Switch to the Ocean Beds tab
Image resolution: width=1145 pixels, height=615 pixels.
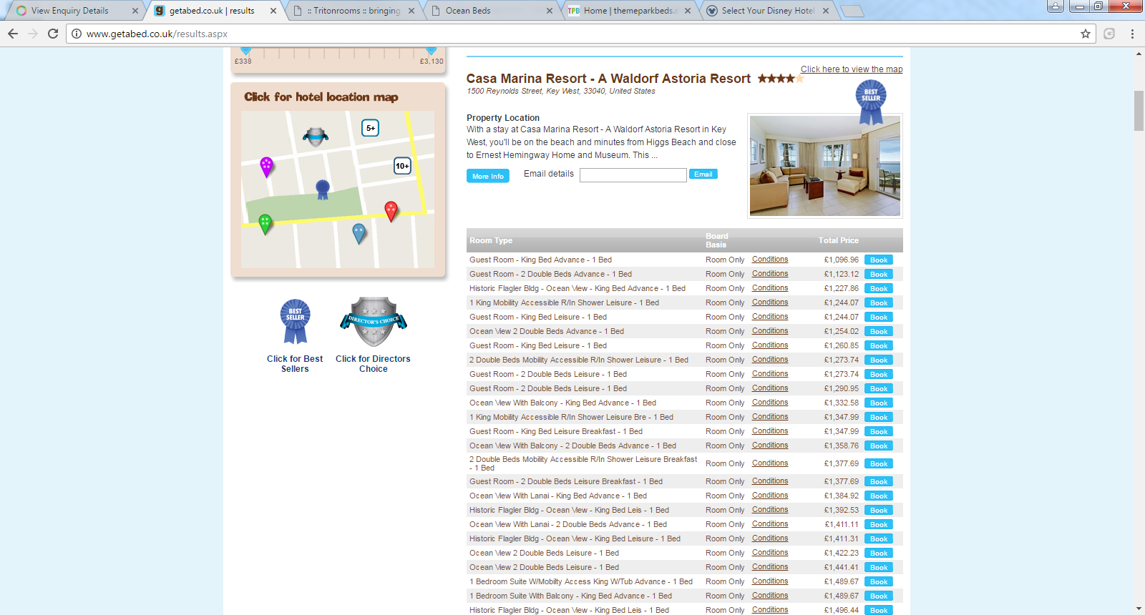pos(492,11)
